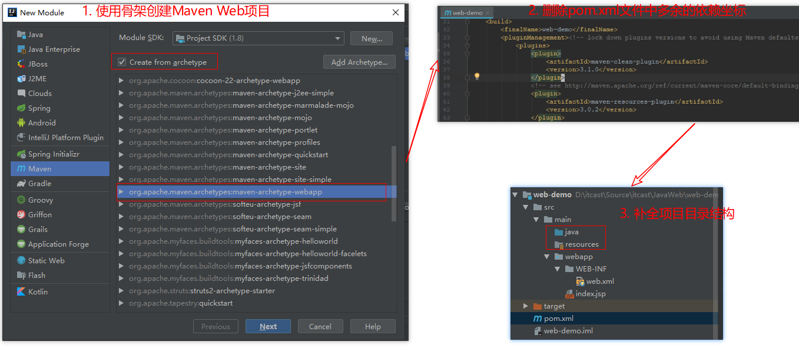This screenshot has height=348, width=799.
Task: Click the Next button
Action: [x=268, y=327]
